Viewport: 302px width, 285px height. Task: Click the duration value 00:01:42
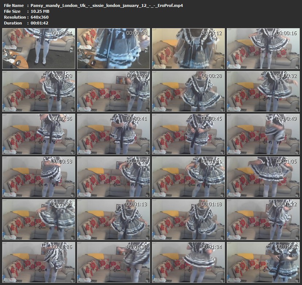[x=39, y=23]
